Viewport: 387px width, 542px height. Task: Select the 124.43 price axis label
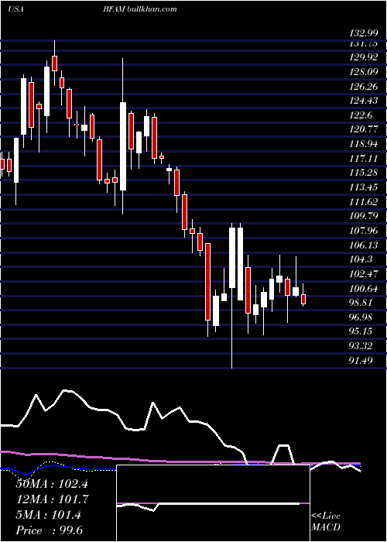364,101
